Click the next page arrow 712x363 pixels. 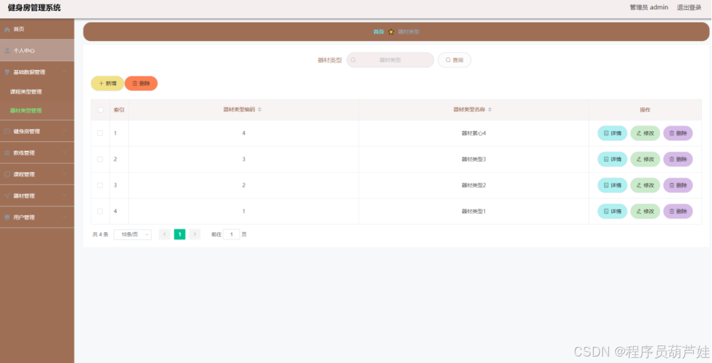coord(195,235)
